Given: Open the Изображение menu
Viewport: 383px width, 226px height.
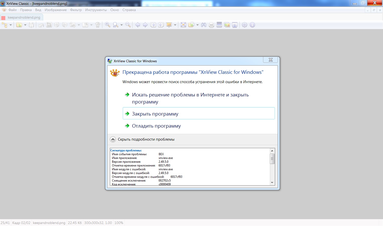Looking at the screenshot, I should (x=56, y=10).
